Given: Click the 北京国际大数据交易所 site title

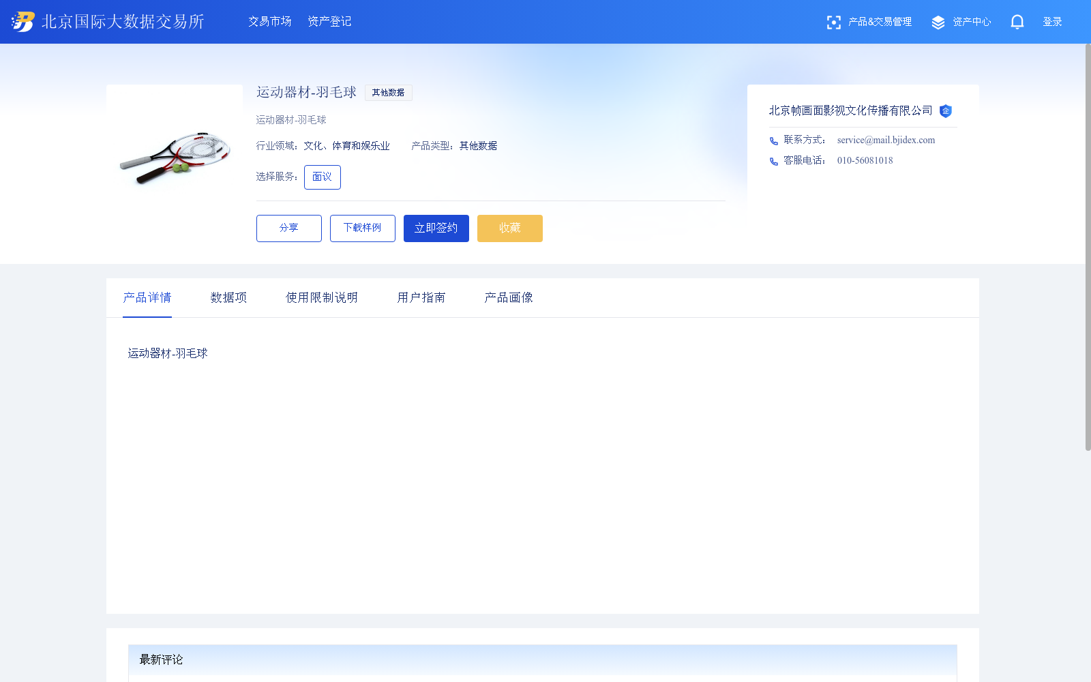Looking at the screenshot, I should point(123,22).
